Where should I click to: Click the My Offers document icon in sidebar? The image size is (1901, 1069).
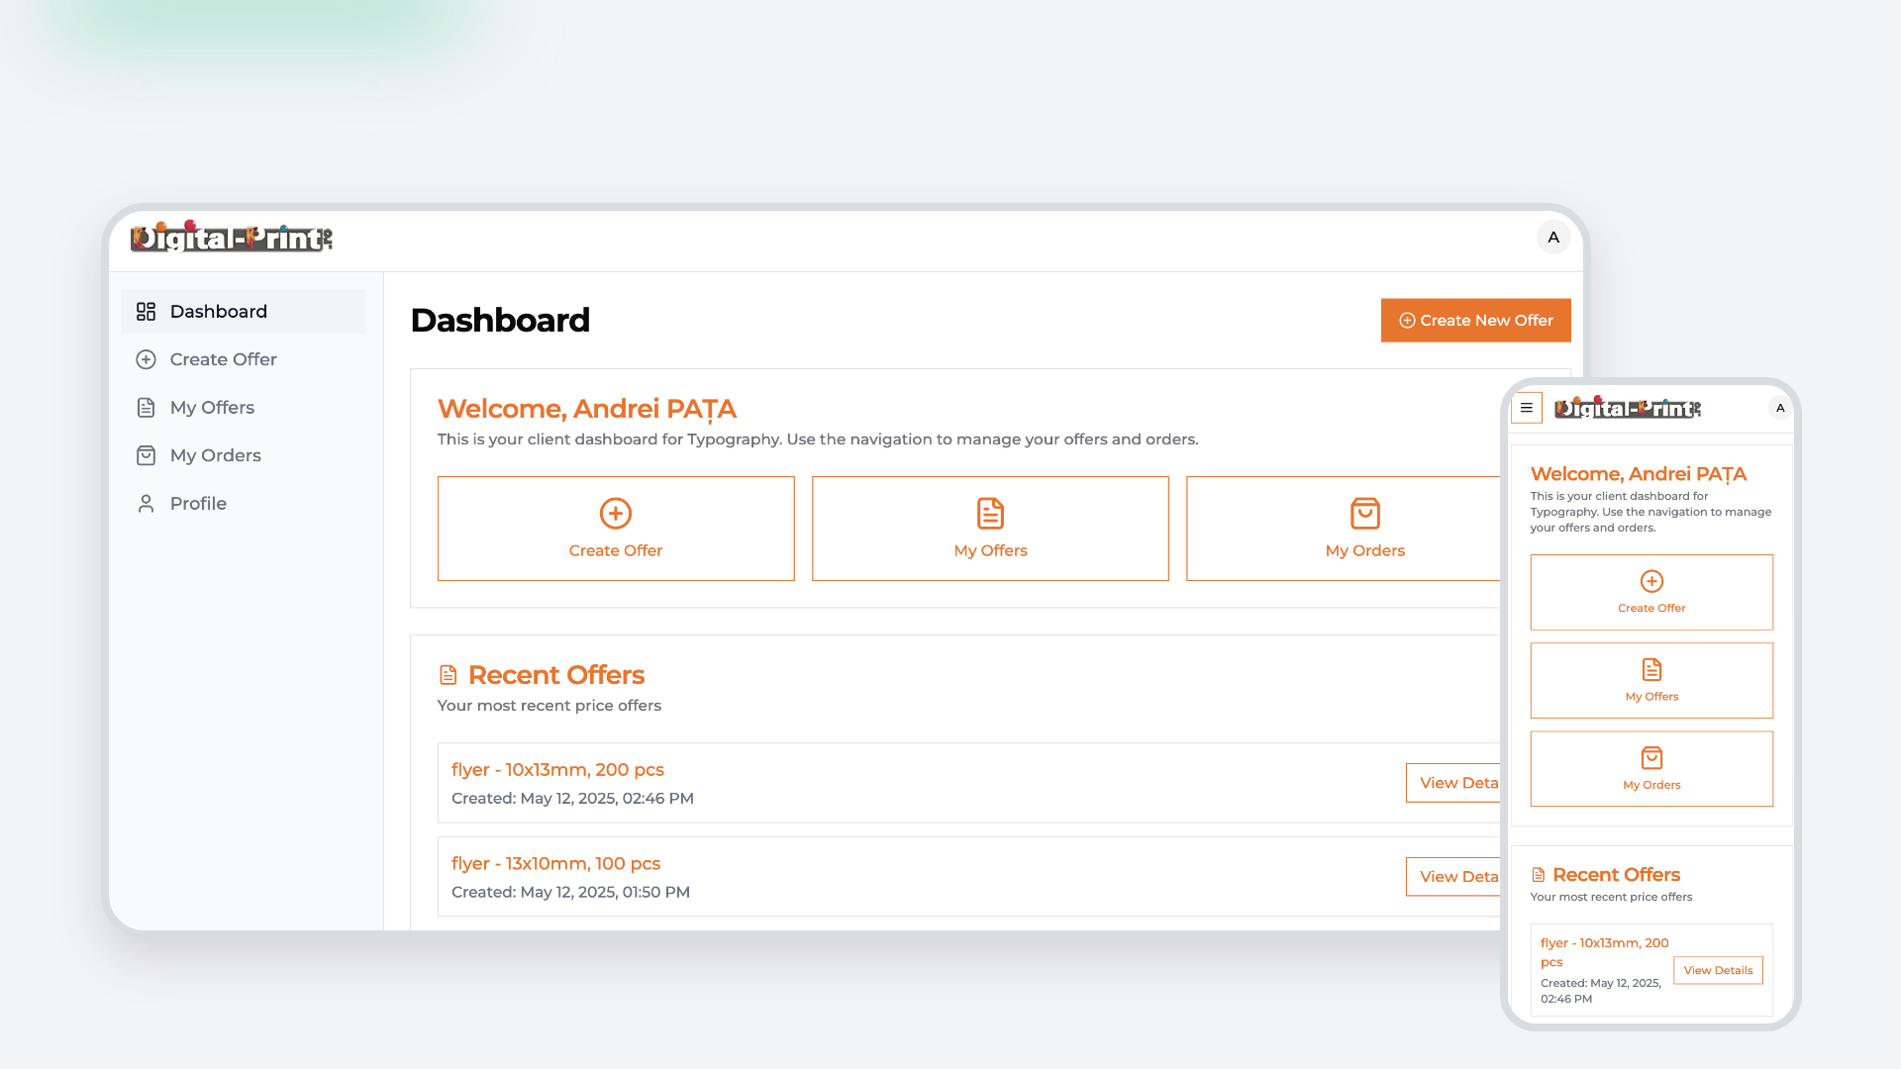pos(146,408)
